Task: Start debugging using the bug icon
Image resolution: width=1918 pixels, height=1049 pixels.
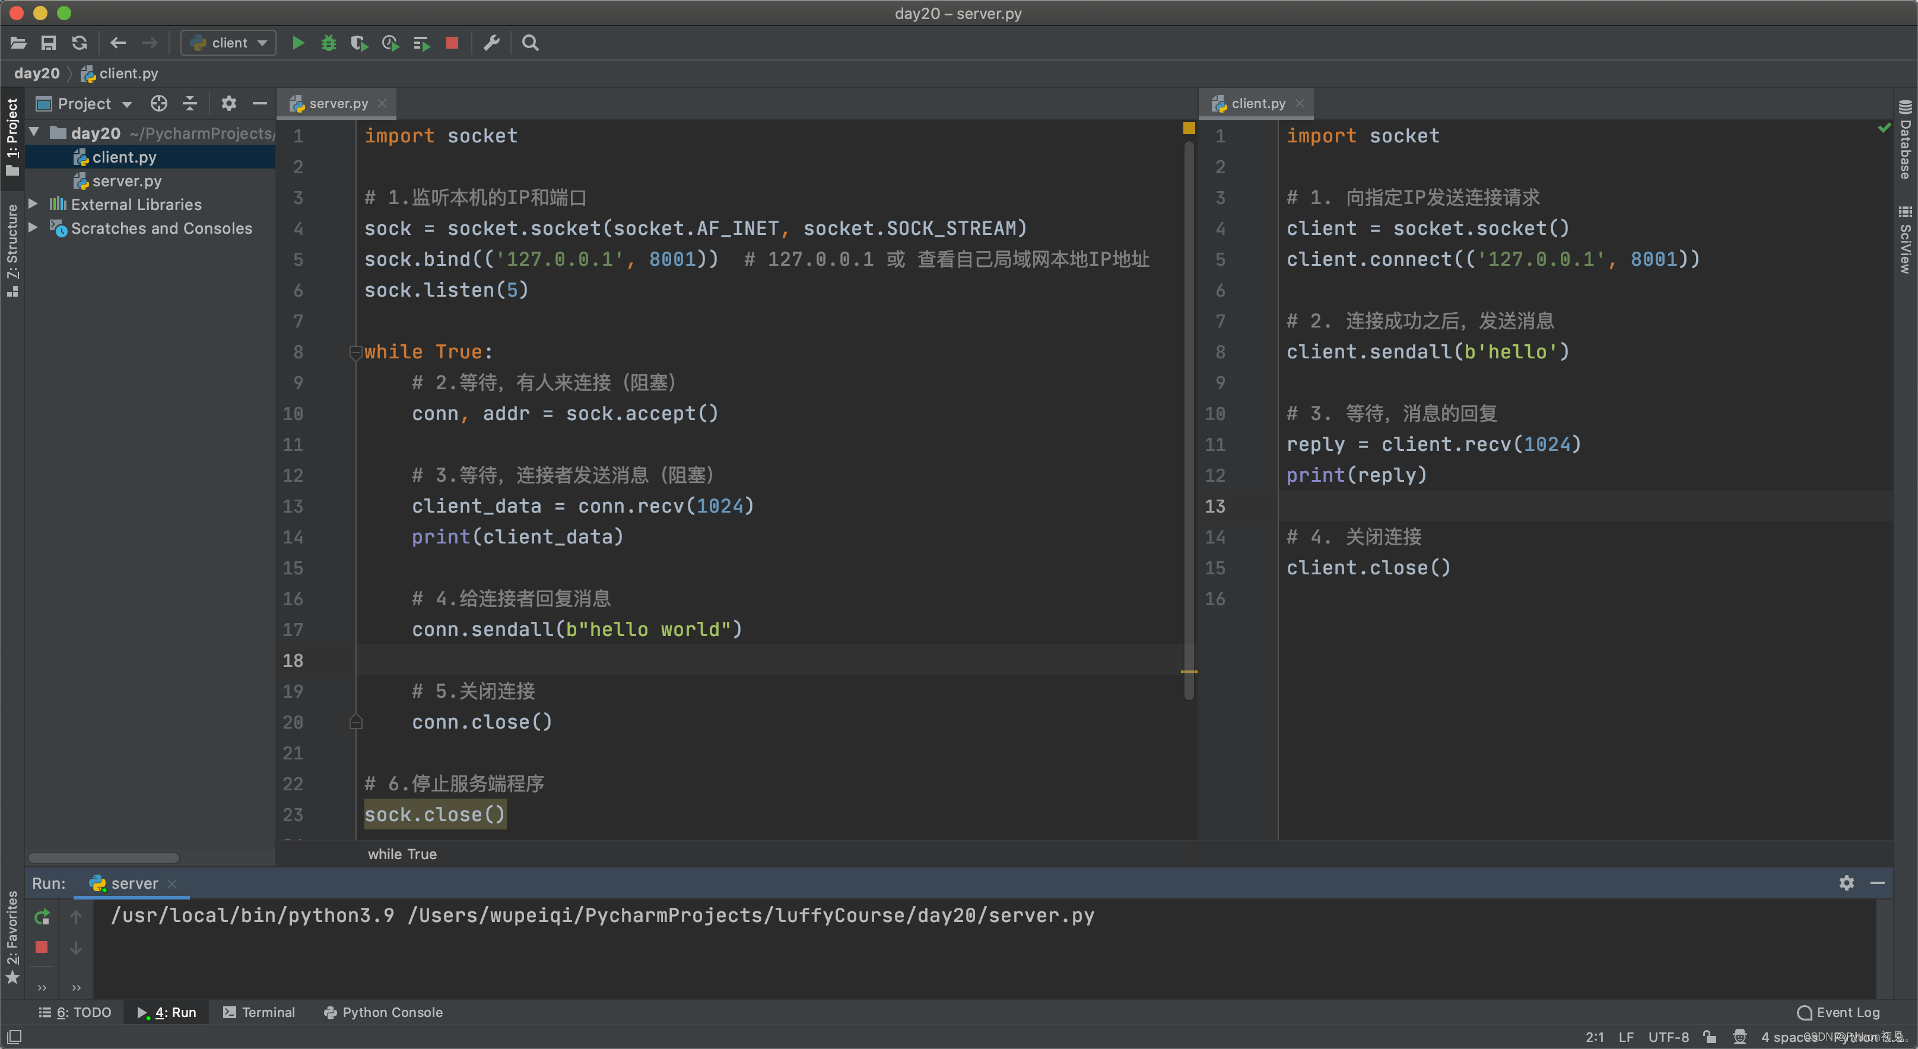Action: [328, 43]
